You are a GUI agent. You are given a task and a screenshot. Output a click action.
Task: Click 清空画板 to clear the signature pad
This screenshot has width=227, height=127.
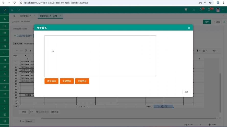(x=52, y=81)
